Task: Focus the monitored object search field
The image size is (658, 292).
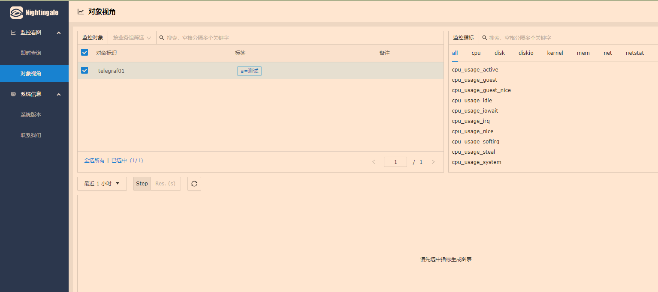Action: click(300, 38)
